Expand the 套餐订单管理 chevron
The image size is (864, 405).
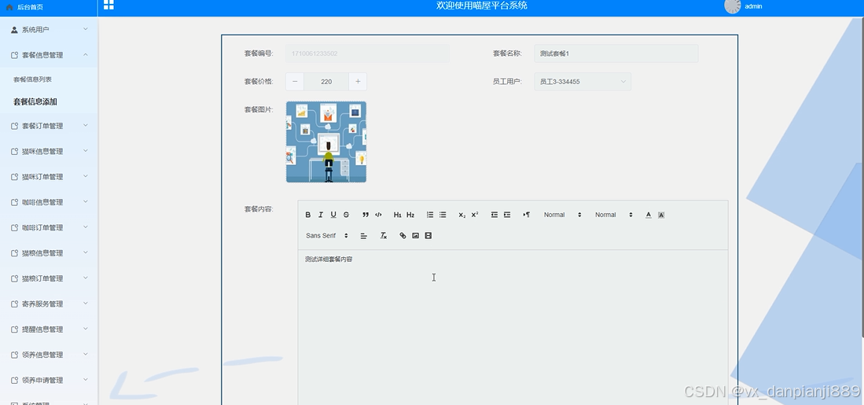tap(86, 126)
